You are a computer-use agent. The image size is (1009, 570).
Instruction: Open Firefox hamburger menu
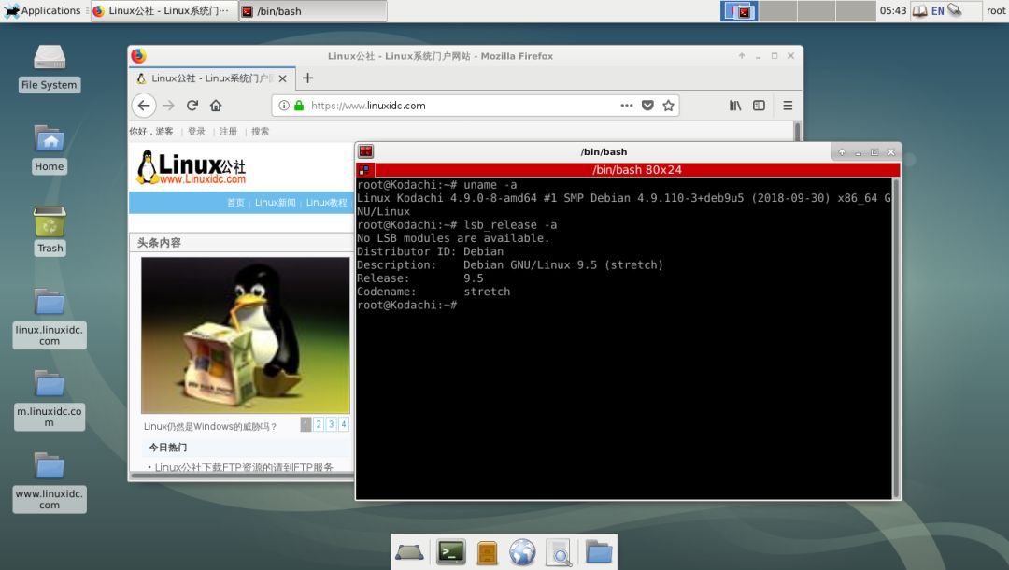[x=788, y=106]
